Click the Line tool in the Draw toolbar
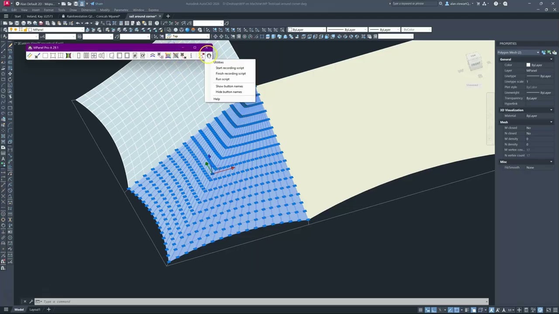This screenshot has width=559, height=314. [3, 45]
